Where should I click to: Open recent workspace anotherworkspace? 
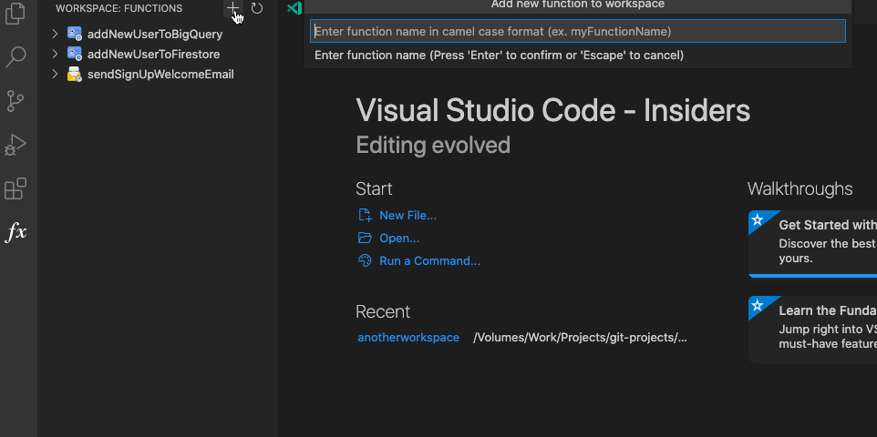pyautogui.click(x=408, y=338)
